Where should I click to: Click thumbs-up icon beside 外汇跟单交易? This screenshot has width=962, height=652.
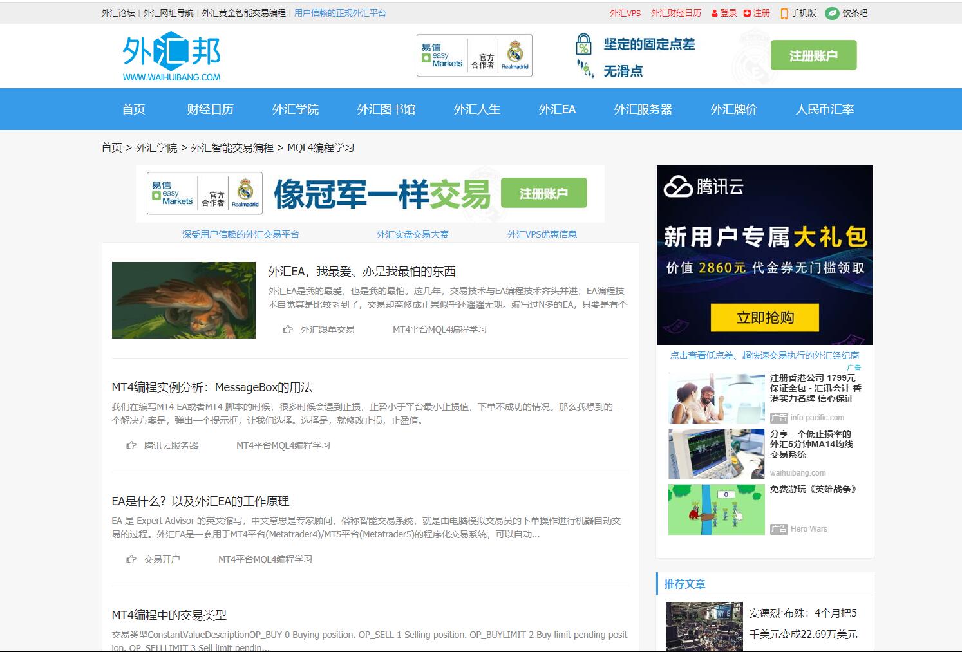[x=288, y=330]
